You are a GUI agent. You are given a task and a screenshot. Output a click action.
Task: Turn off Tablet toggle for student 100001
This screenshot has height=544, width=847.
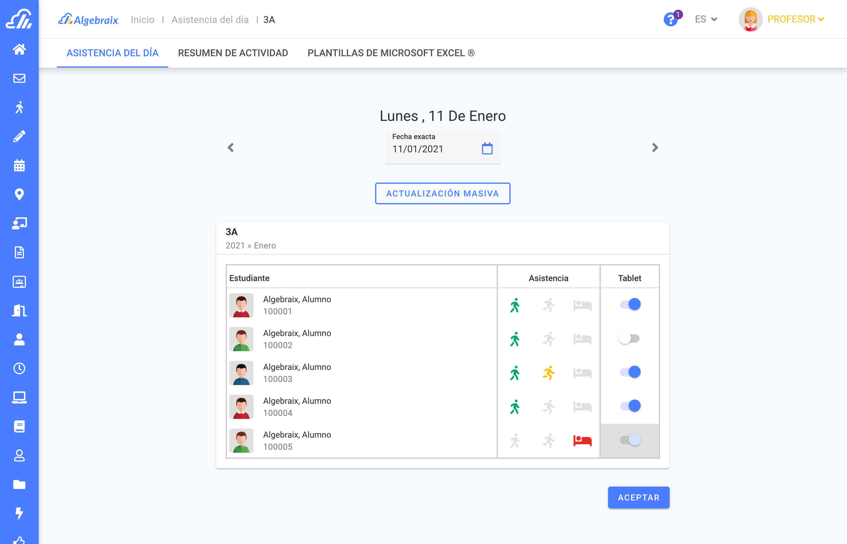click(x=630, y=305)
